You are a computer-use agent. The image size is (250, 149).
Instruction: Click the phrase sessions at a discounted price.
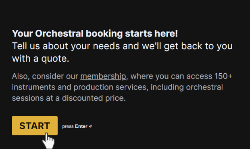(x=69, y=98)
